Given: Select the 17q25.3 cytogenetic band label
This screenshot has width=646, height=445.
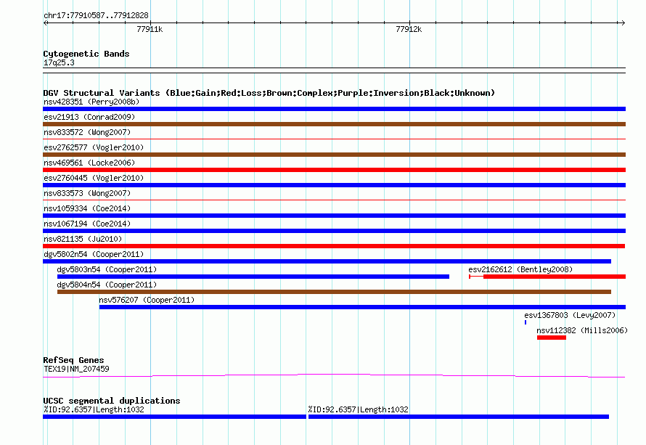Looking at the screenshot, I should click(59, 62).
